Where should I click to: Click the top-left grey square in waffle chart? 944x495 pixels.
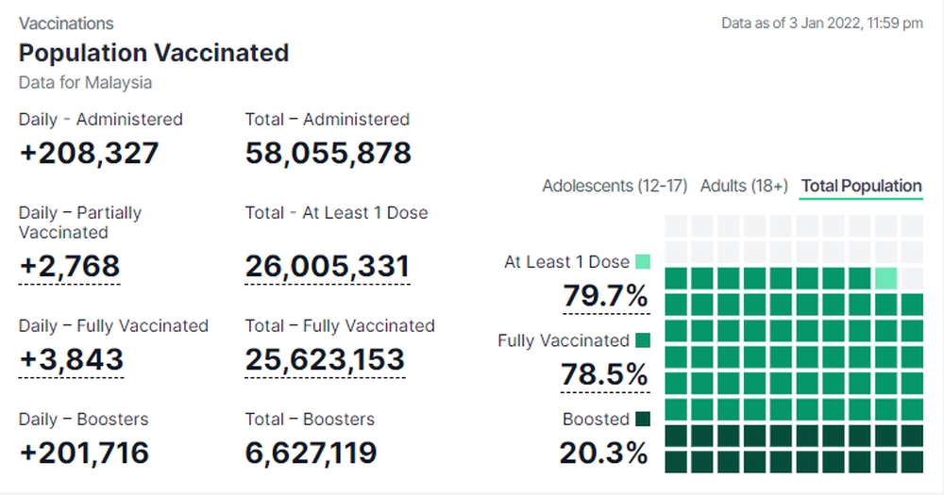pyautogui.click(x=676, y=226)
